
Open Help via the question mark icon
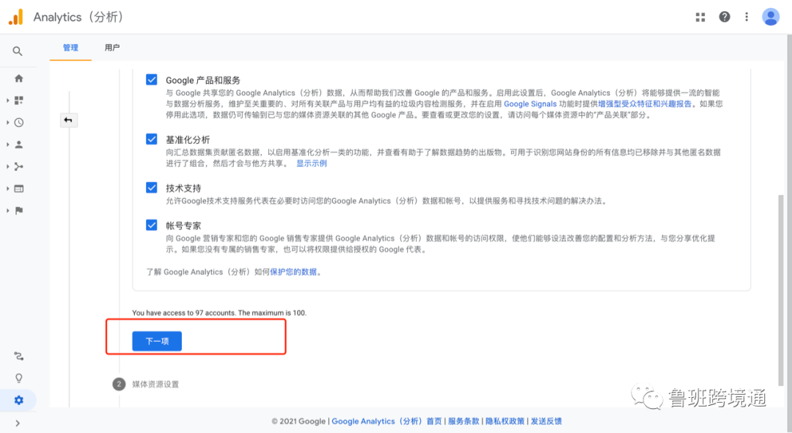[725, 16]
